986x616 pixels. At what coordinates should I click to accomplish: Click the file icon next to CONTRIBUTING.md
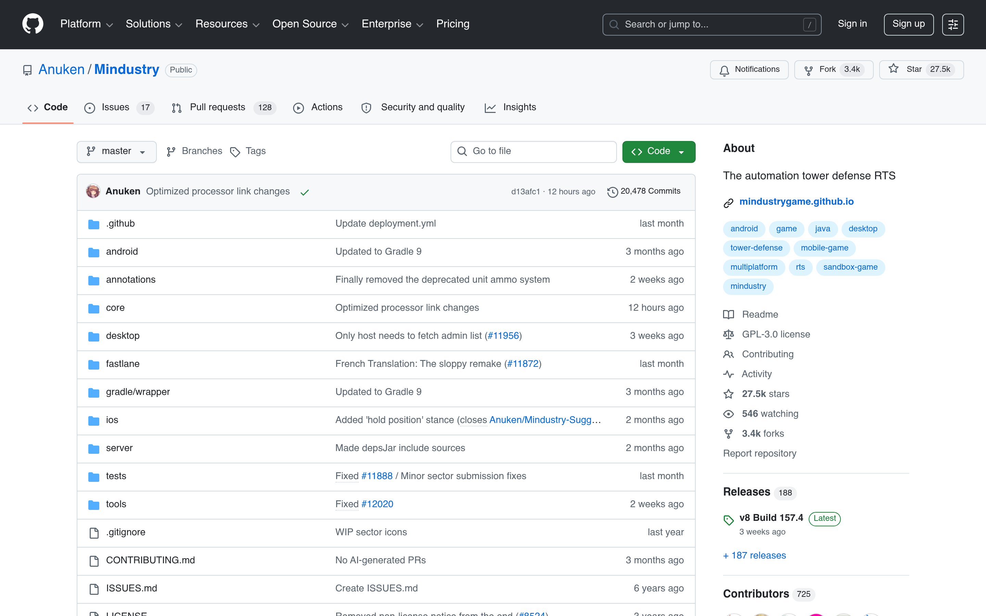pos(94,561)
